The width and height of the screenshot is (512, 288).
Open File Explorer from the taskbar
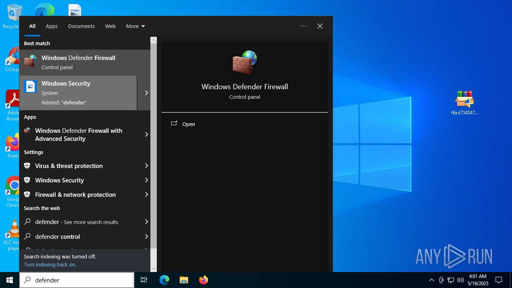184,280
